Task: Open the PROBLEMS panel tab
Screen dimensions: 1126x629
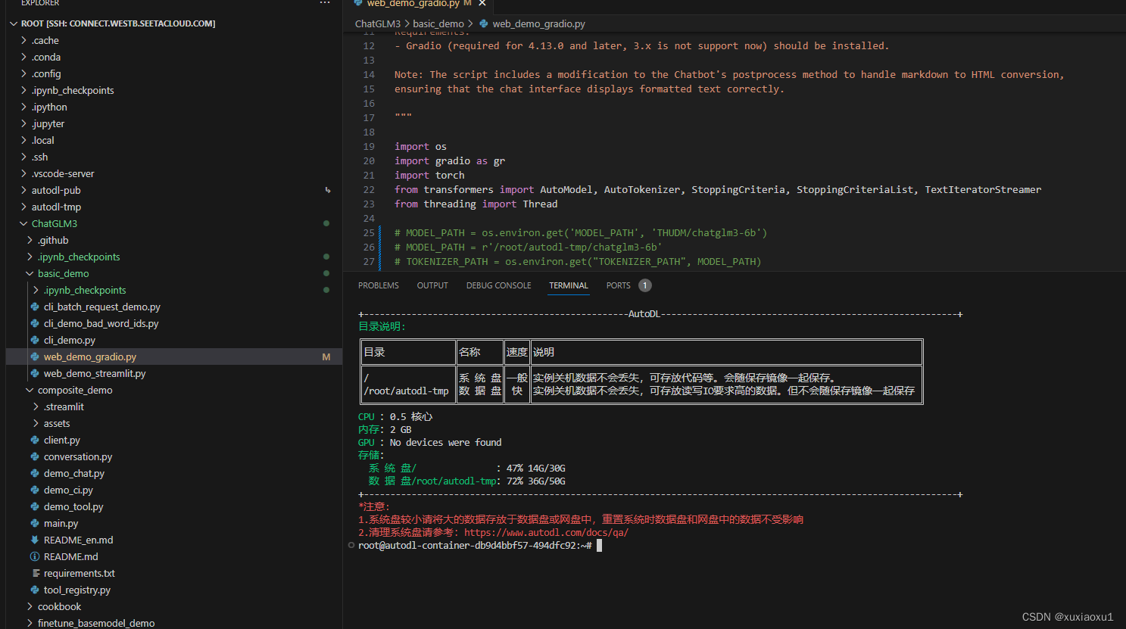Action: click(379, 285)
